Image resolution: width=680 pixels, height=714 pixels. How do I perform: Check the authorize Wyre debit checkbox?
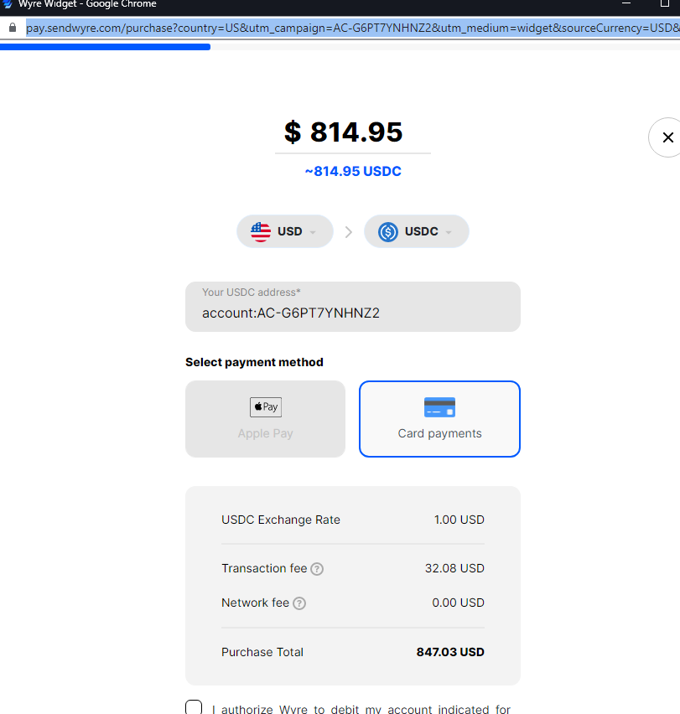click(194, 707)
